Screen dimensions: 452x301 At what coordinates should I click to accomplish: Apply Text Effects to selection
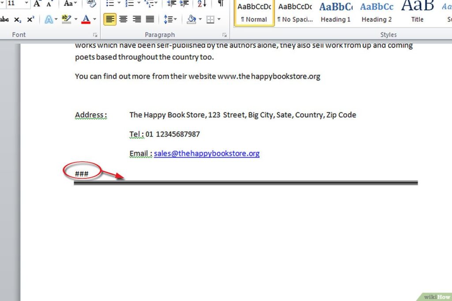[49, 19]
